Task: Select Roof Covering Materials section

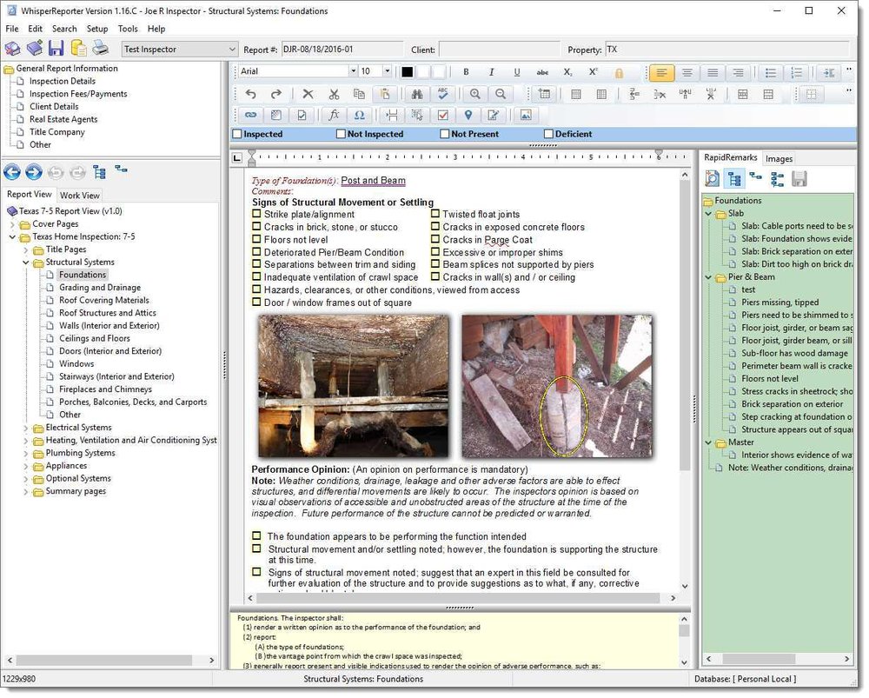Action: pyautogui.click(x=104, y=301)
